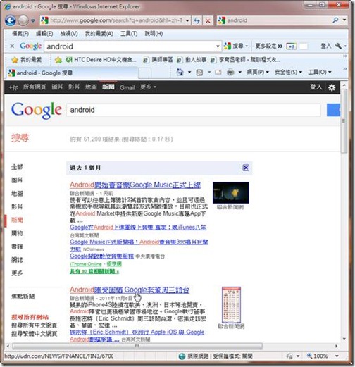Select 網誌 in the left sidebar
This screenshot has width=355, height=367.
17,260
